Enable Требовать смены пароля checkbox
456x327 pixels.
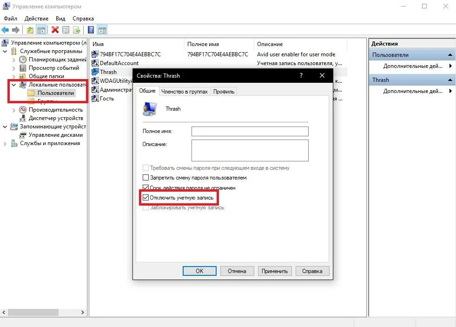coord(145,168)
